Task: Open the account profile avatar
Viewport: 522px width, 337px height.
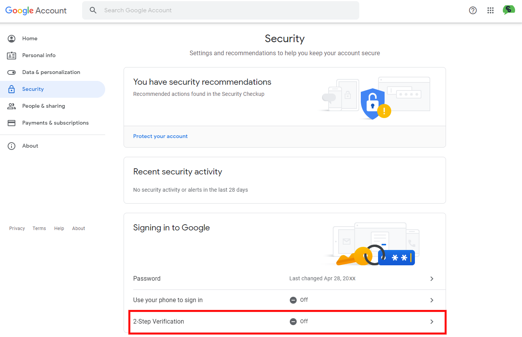Action: (x=509, y=10)
